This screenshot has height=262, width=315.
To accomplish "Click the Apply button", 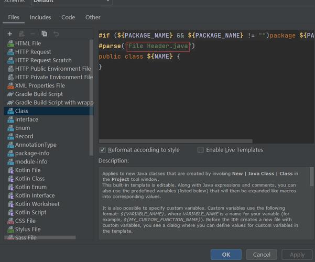I will click(297, 254).
